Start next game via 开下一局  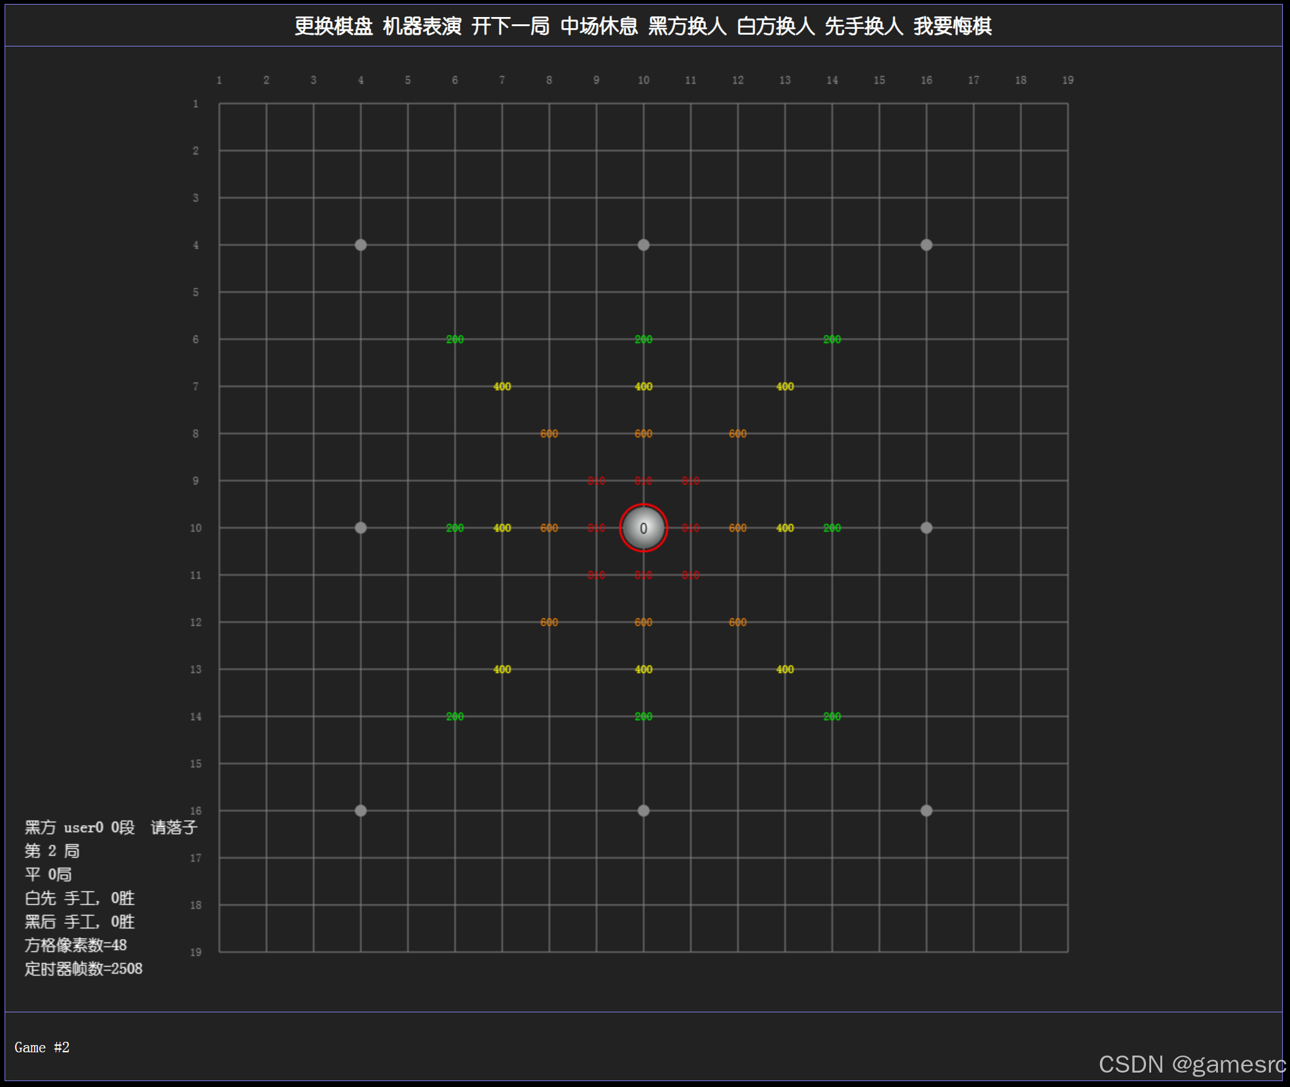510,26
